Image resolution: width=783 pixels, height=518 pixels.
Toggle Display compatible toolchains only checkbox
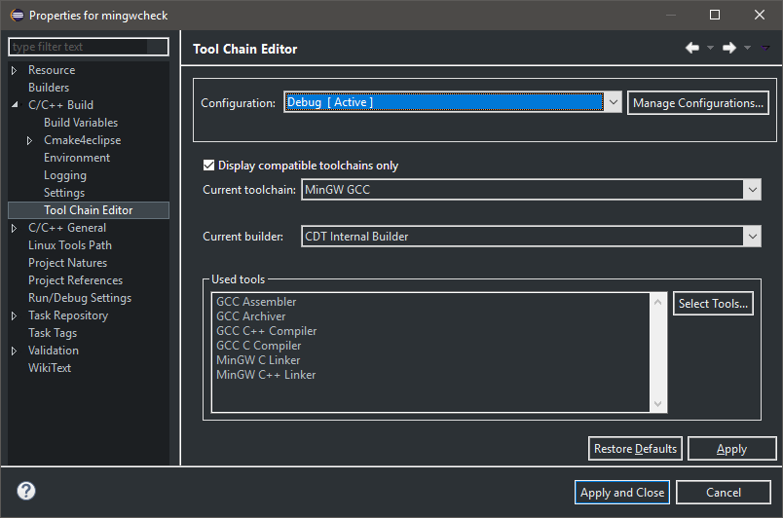[x=208, y=166]
